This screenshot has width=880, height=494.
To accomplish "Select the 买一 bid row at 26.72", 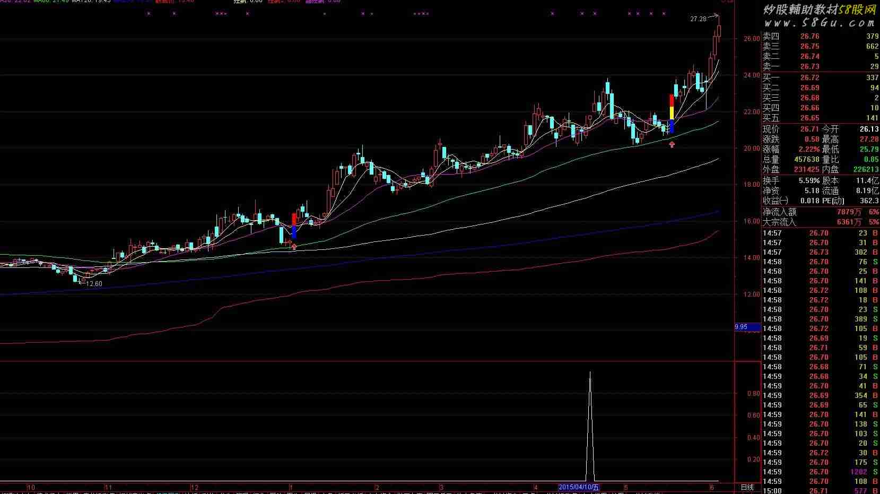I will (x=820, y=77).
